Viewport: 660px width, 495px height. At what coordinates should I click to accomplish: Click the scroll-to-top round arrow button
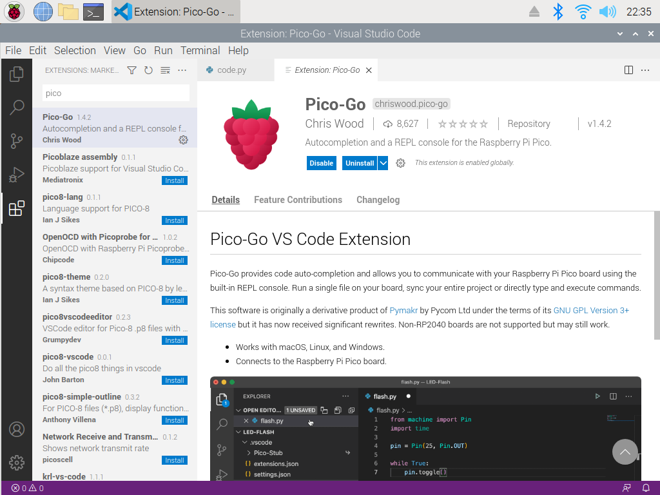click(x=625, y=452)
